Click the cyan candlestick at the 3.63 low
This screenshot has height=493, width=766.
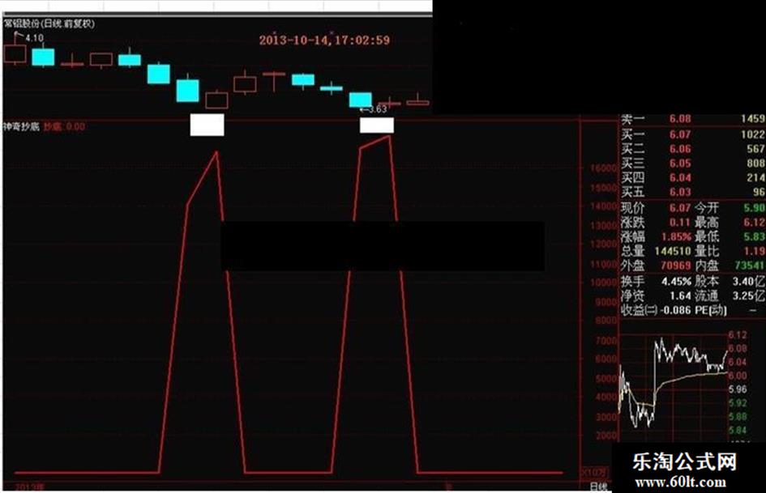(361, 100)
